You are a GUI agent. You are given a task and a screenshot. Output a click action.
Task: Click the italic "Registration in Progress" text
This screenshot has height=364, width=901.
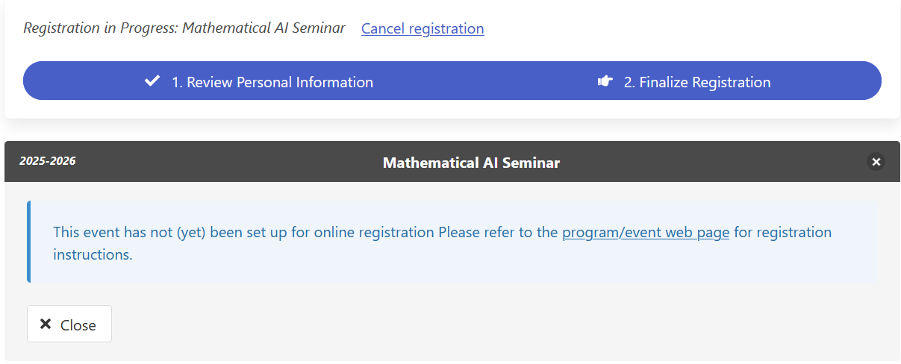tap(184, 28)
